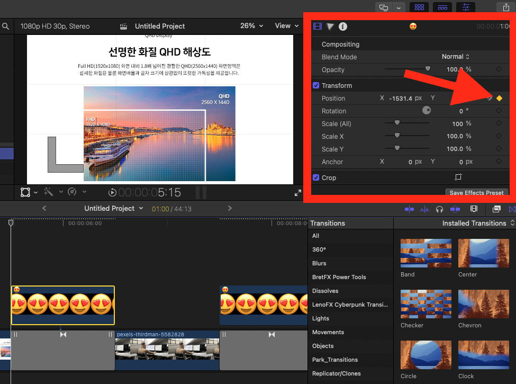The image size is (516, 384).
Task: Click the retime speedometer icon
Action: 72,192
